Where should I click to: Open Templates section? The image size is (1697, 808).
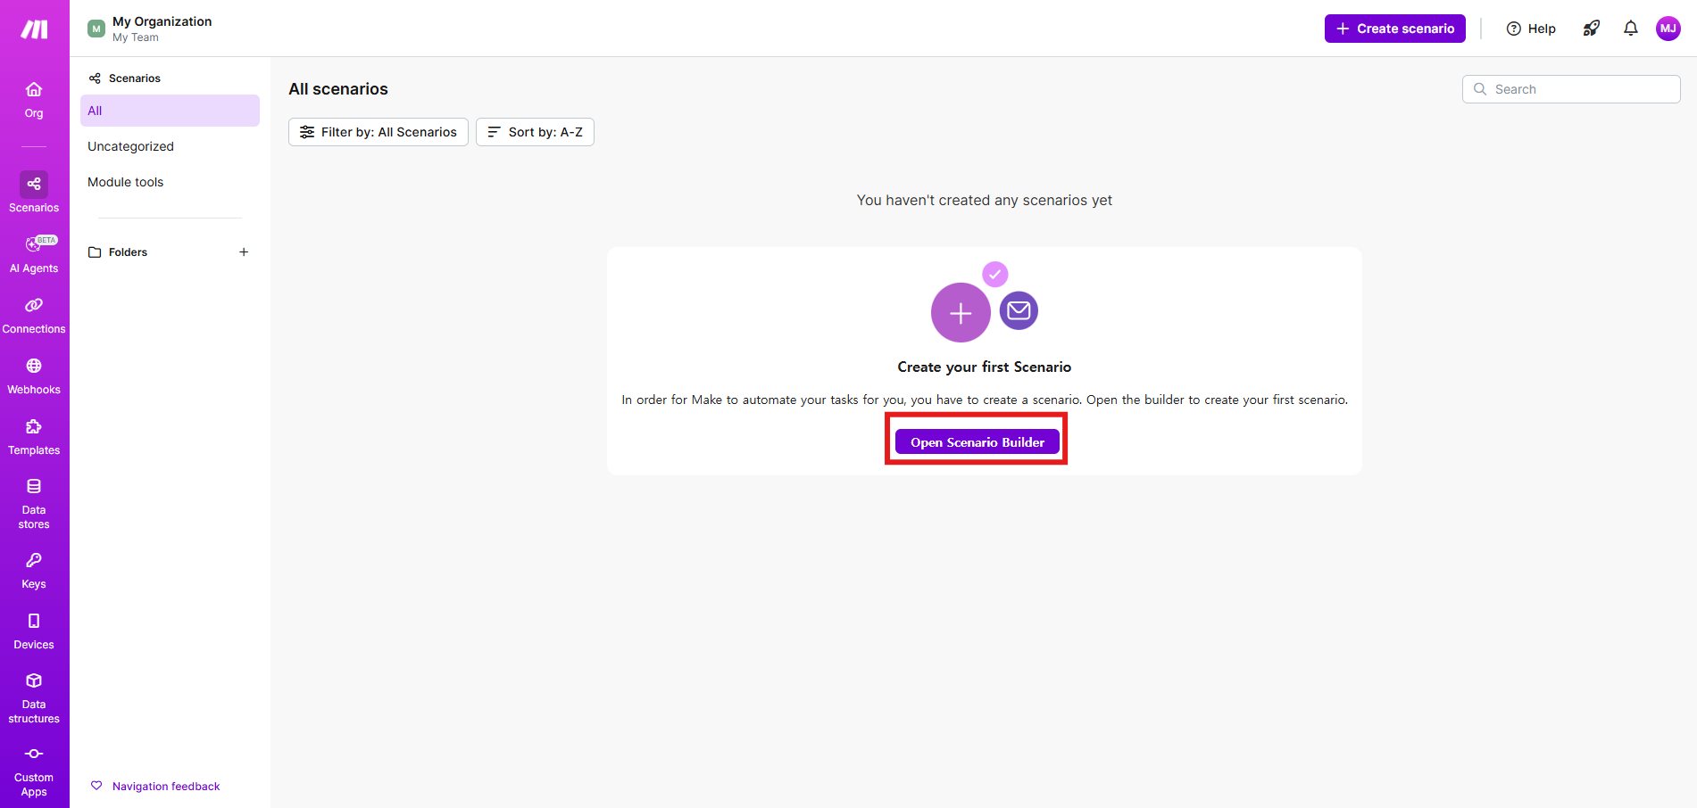34,435
